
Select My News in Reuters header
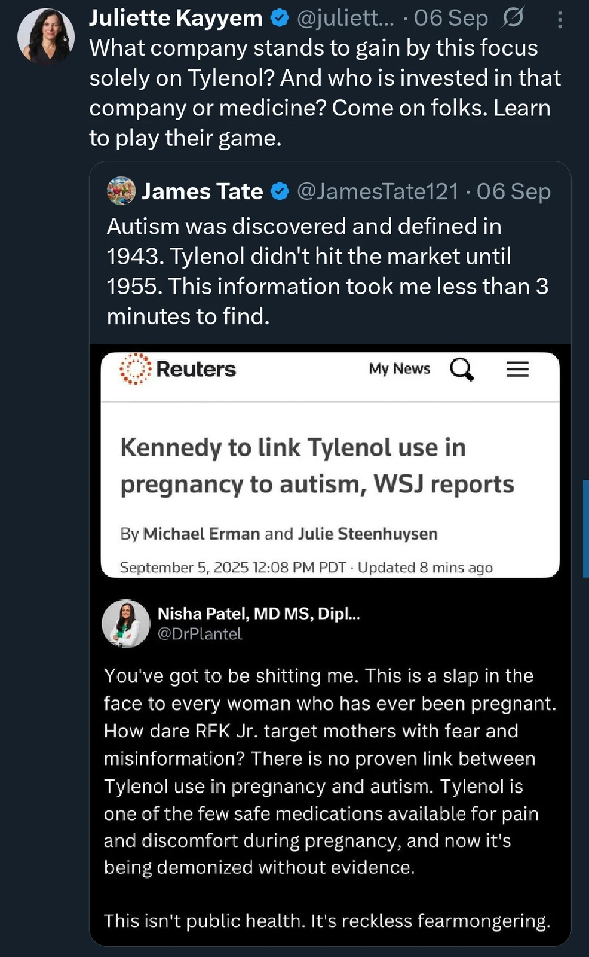click(399, 368)
